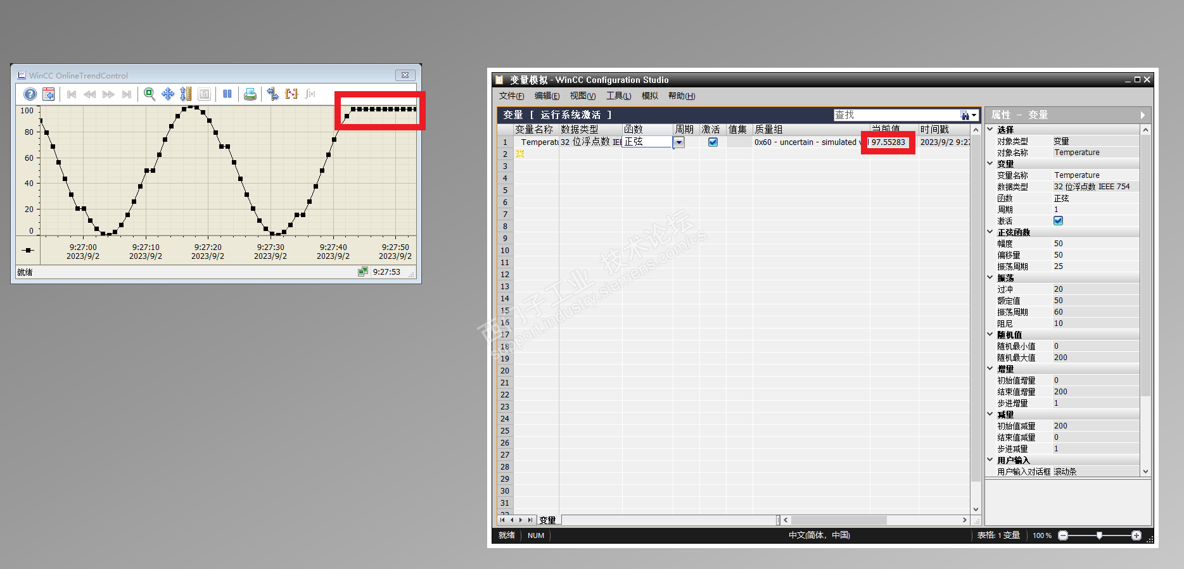Click the trend legend line marker
Screen dimensions: 1184x569
[x=28, y=250]
